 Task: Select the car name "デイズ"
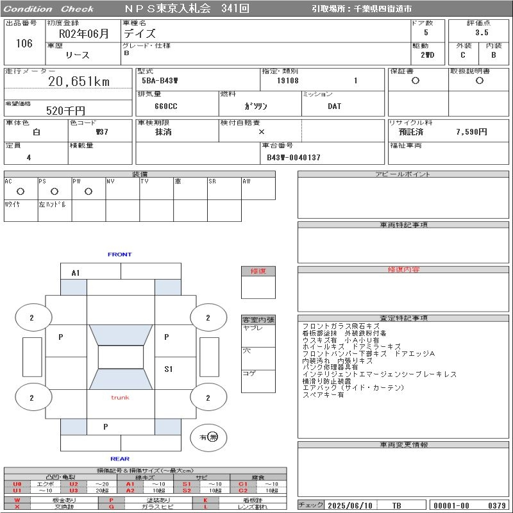click(139, 33)
